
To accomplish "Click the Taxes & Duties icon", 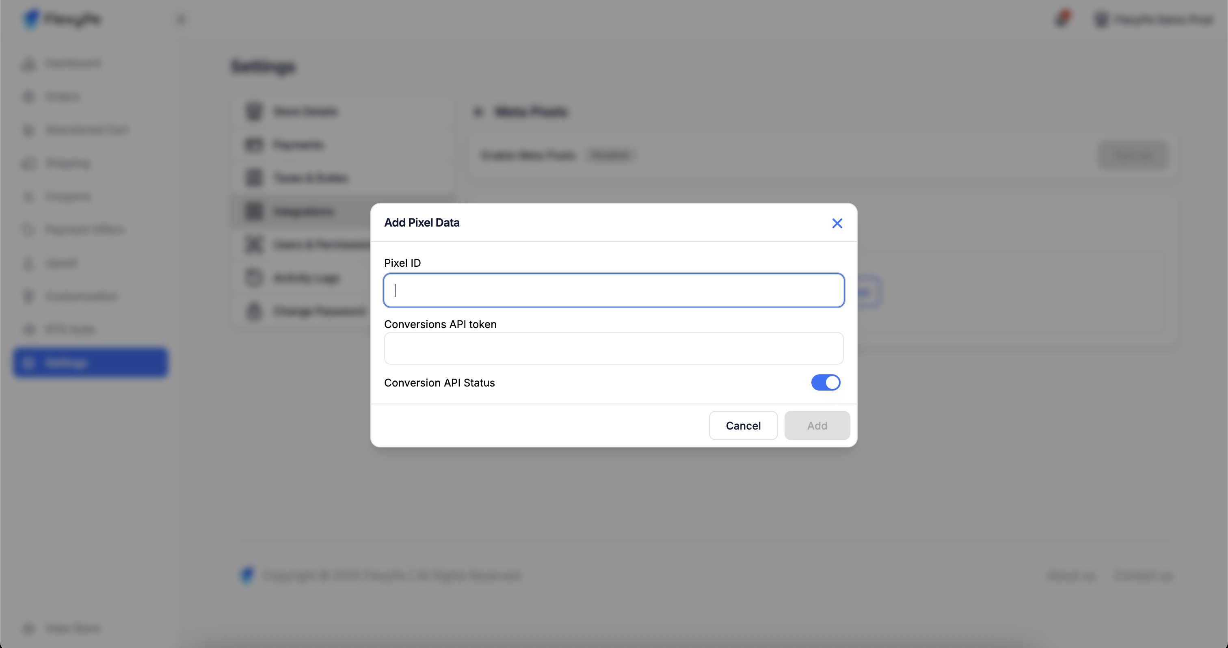I will point(254,178).
